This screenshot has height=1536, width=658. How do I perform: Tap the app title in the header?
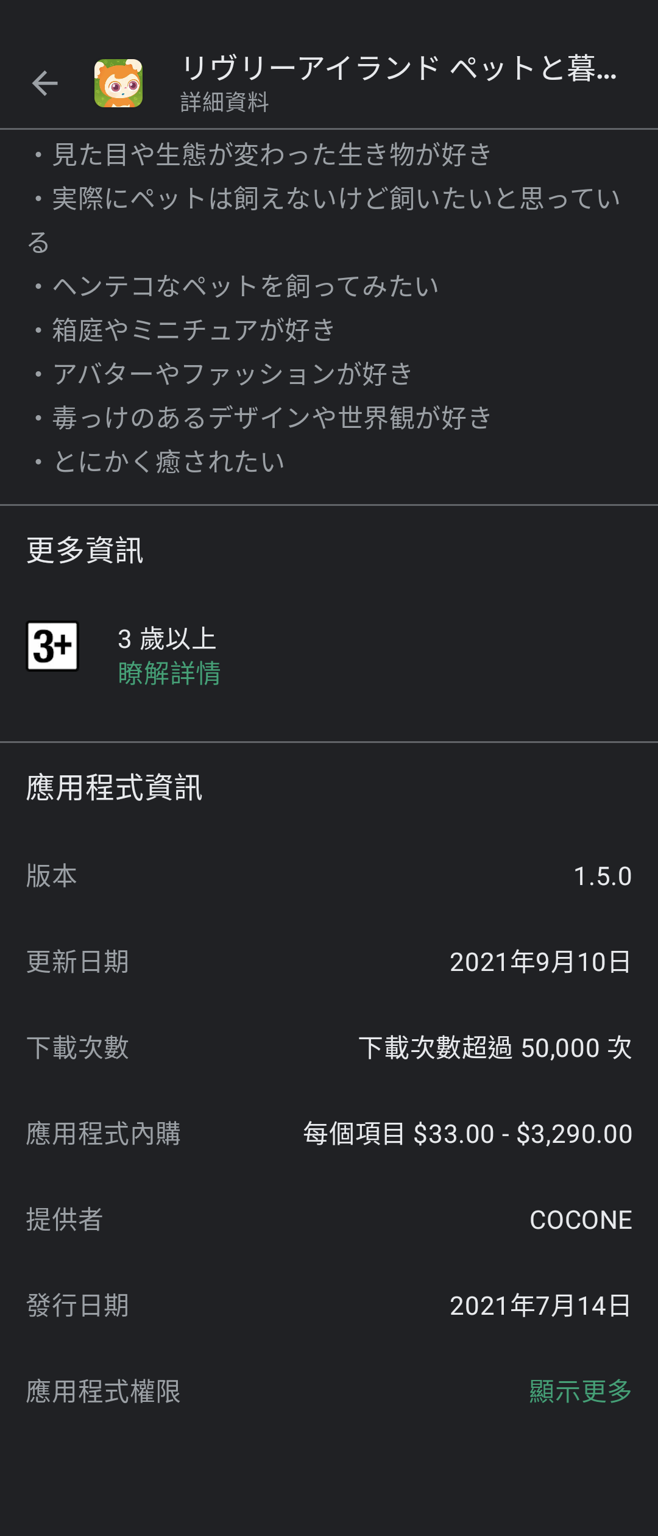tap(399, 68)
